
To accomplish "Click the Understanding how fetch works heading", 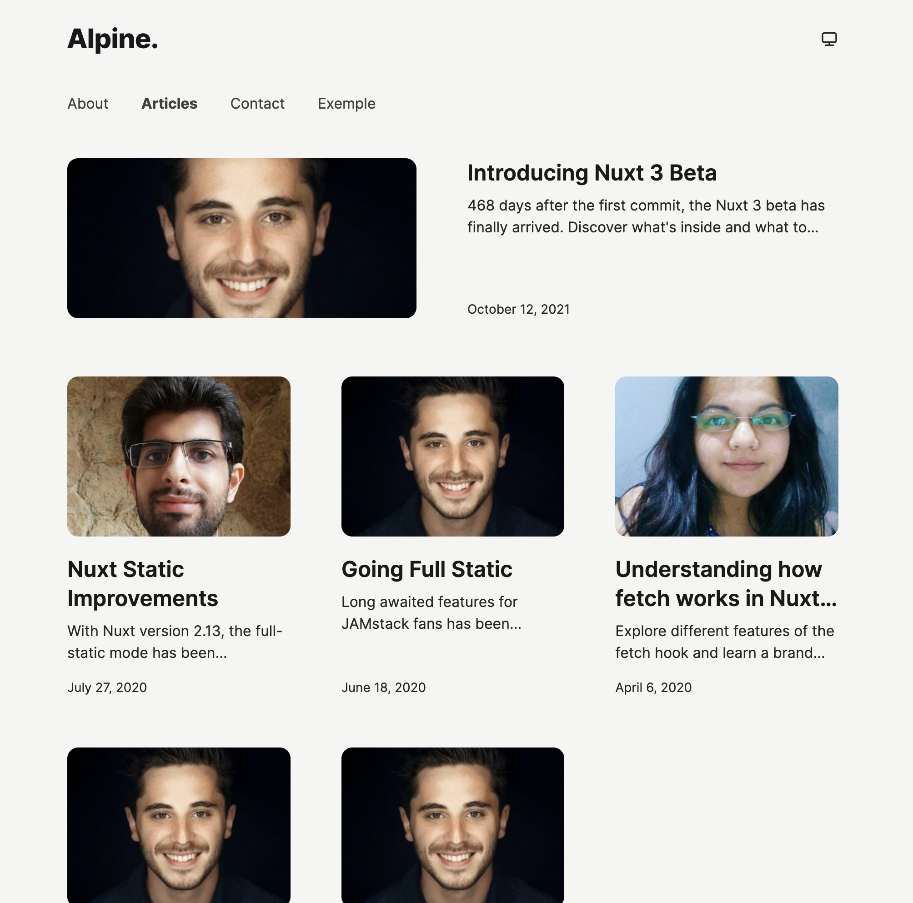I will pyautogui.click(x=725, y=583).
